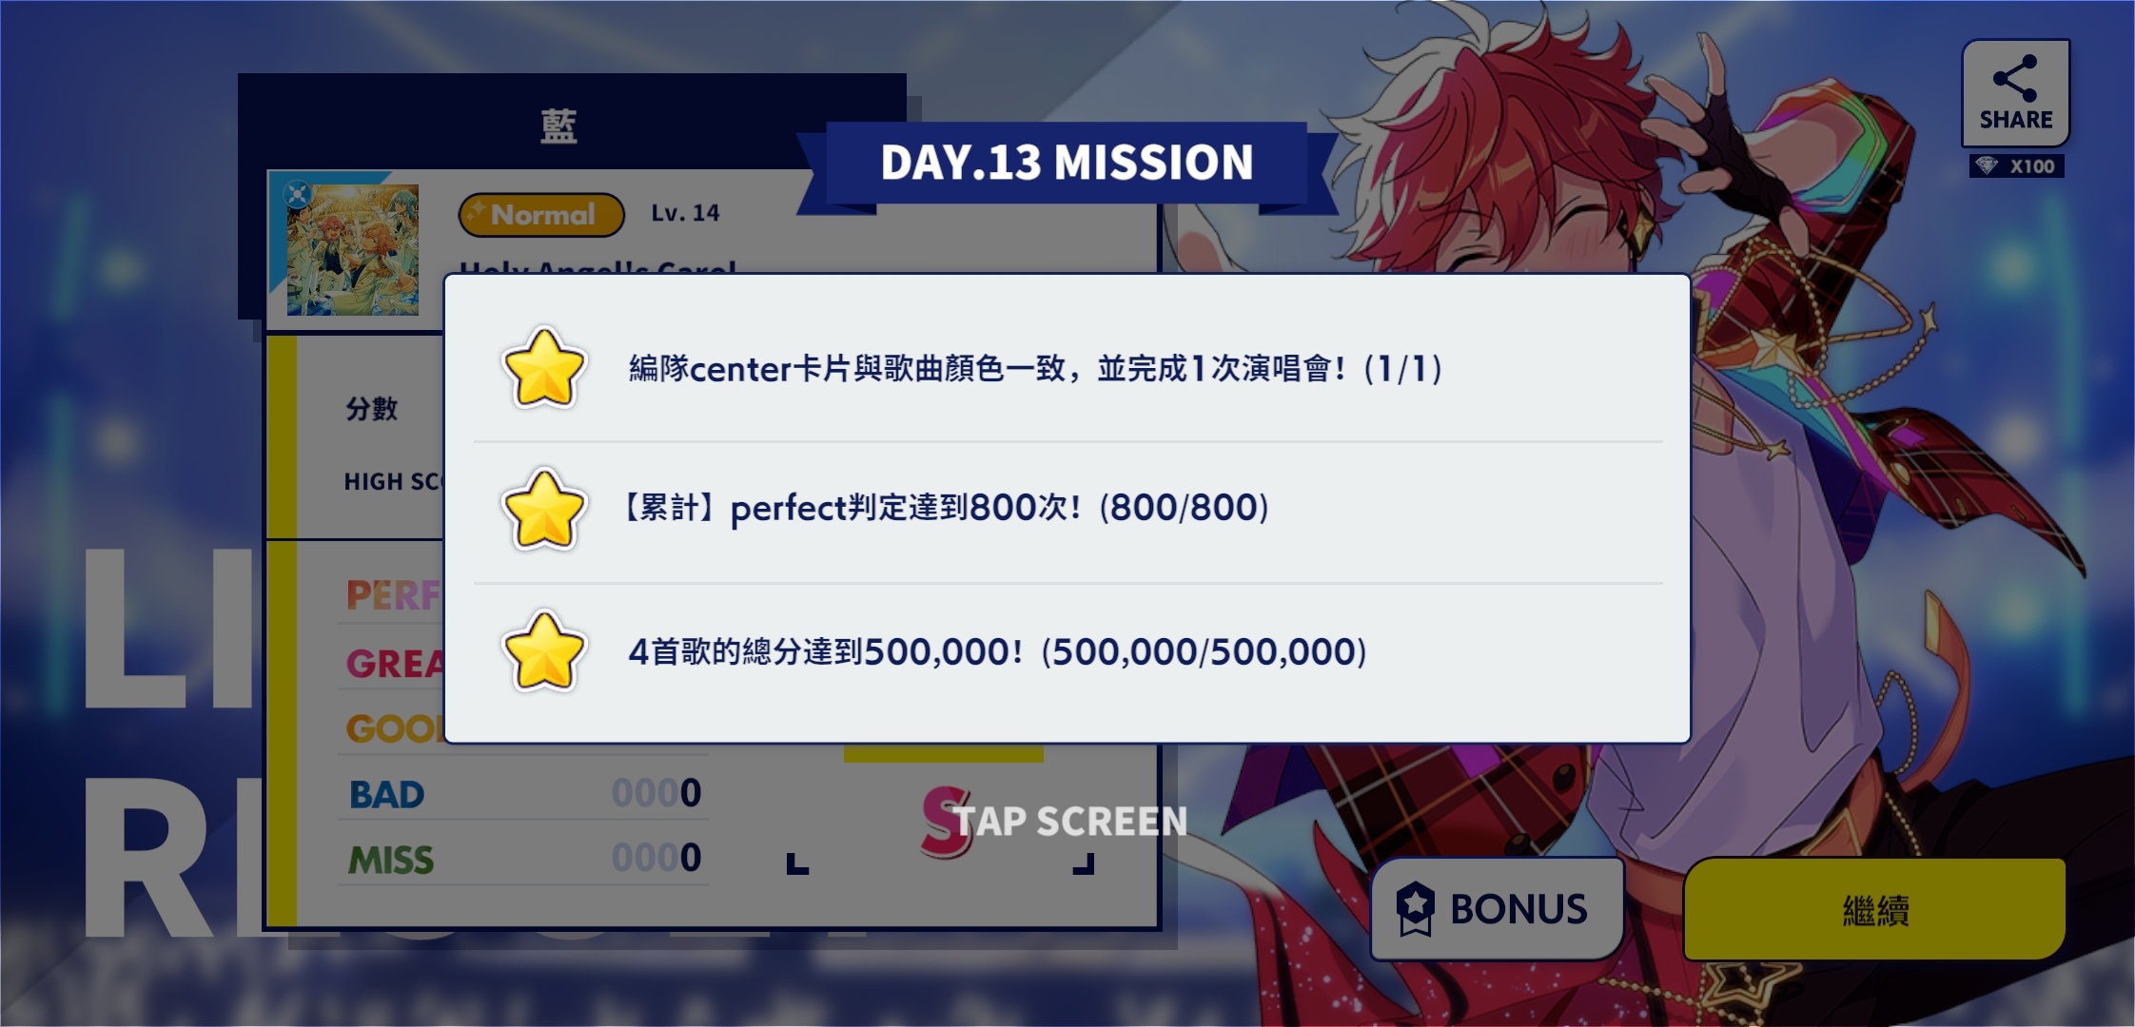Click the MISS count row
This screenshot has height=1027, width=2135.
coord(523,859)
